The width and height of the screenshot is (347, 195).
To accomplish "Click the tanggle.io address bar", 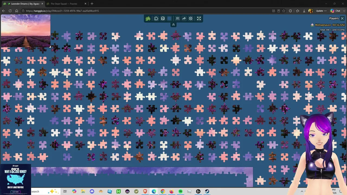I will 146,11.
